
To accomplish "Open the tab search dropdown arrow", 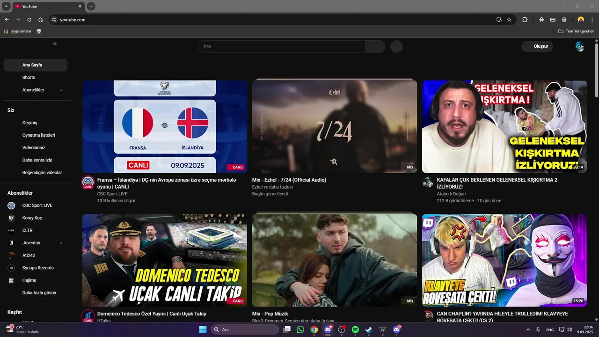I will point(6,6).
